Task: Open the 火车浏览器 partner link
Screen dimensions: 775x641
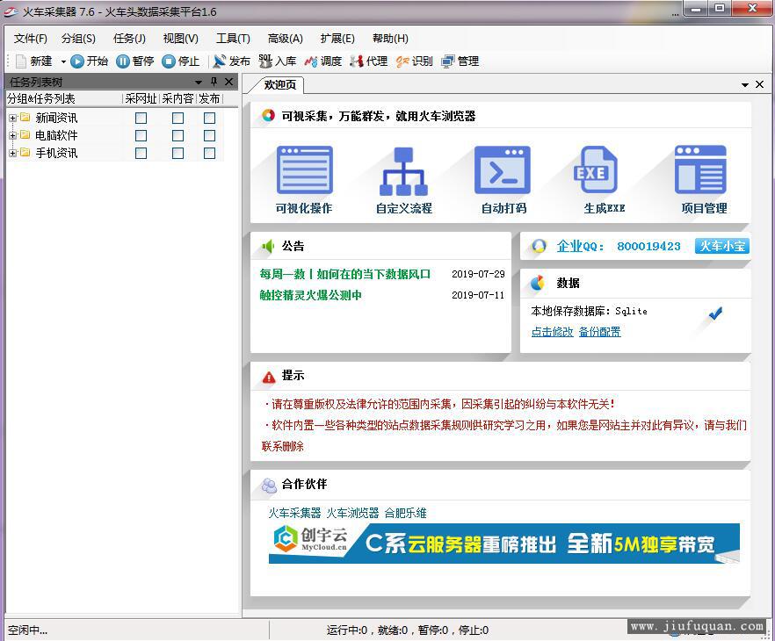Action: pos(352,513)
